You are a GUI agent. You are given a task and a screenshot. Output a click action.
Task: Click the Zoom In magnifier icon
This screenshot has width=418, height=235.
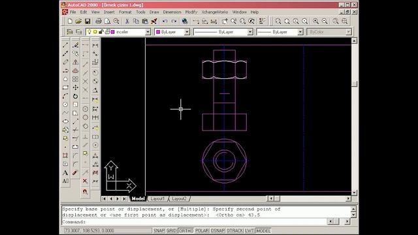click(316, 21)
